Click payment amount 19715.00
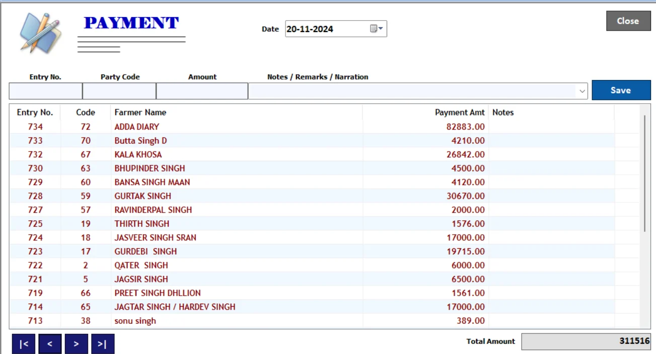656x354 pixels. (x=466, y=251)
